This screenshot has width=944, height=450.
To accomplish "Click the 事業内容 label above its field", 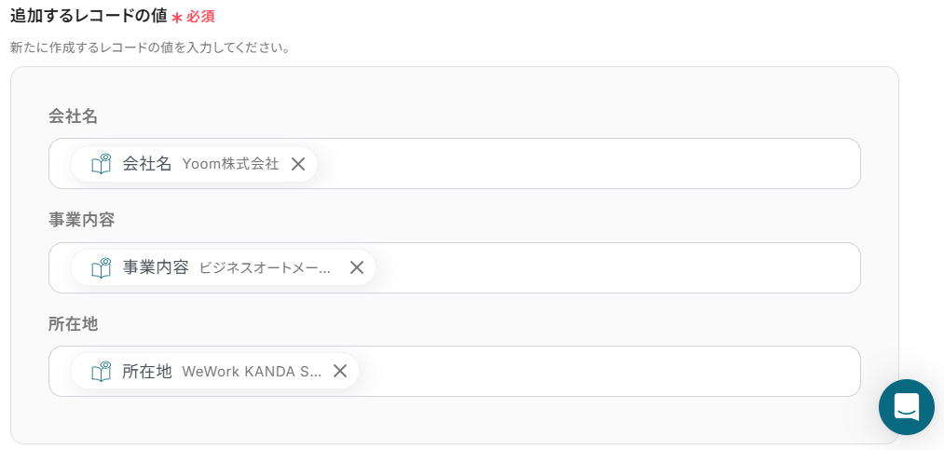I will (81, 220).
